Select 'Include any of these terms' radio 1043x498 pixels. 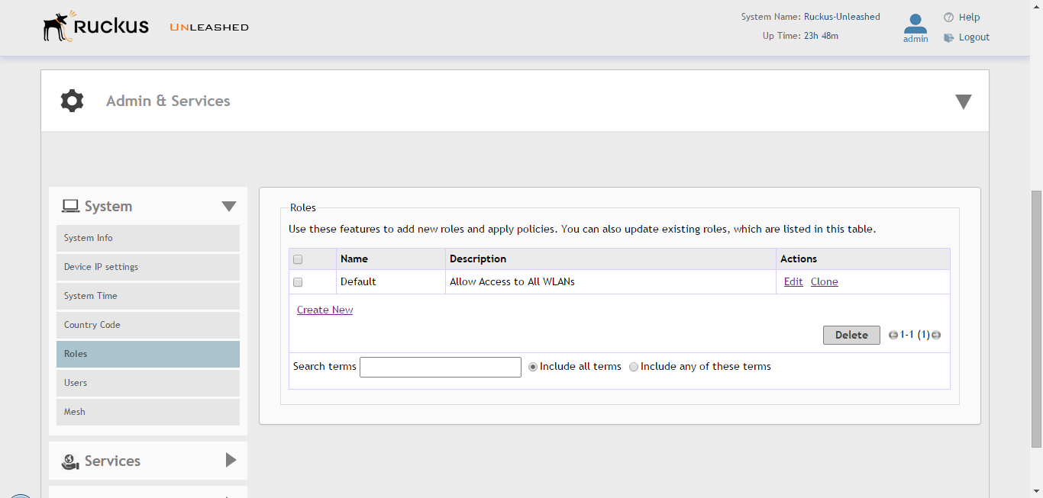pos(634,367)
